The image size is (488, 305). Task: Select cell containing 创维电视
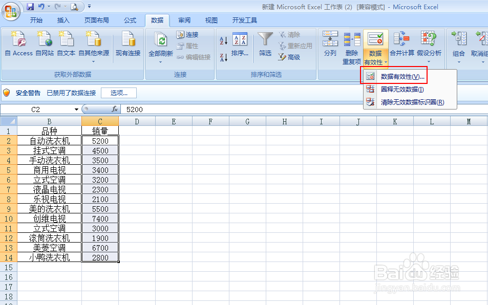pyautogui.click(x=49, y=219)
